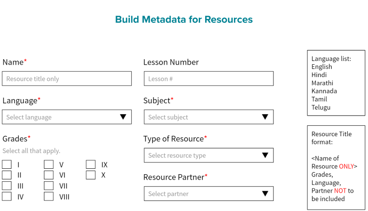Screen dimensions: 368x211
Task: Select the grade VIII checkbox
Action: pos(49,196)
